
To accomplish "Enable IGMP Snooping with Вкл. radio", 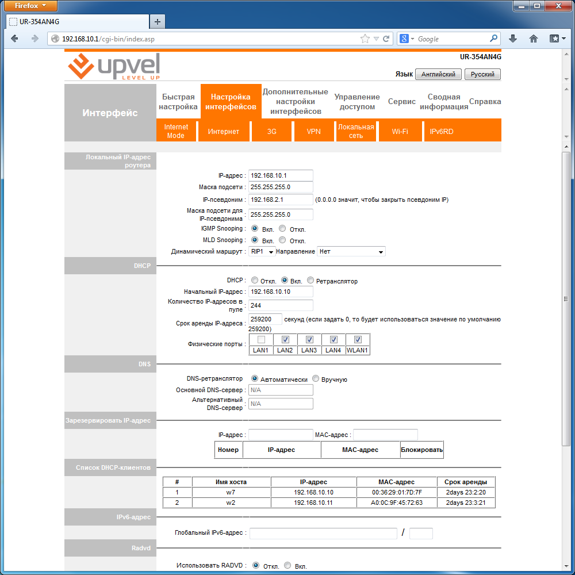I will 255,228.
